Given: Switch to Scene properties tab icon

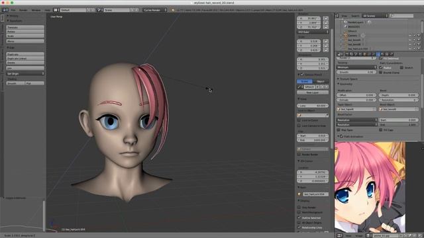Looking at the screenshot, I should click(356, 54).
